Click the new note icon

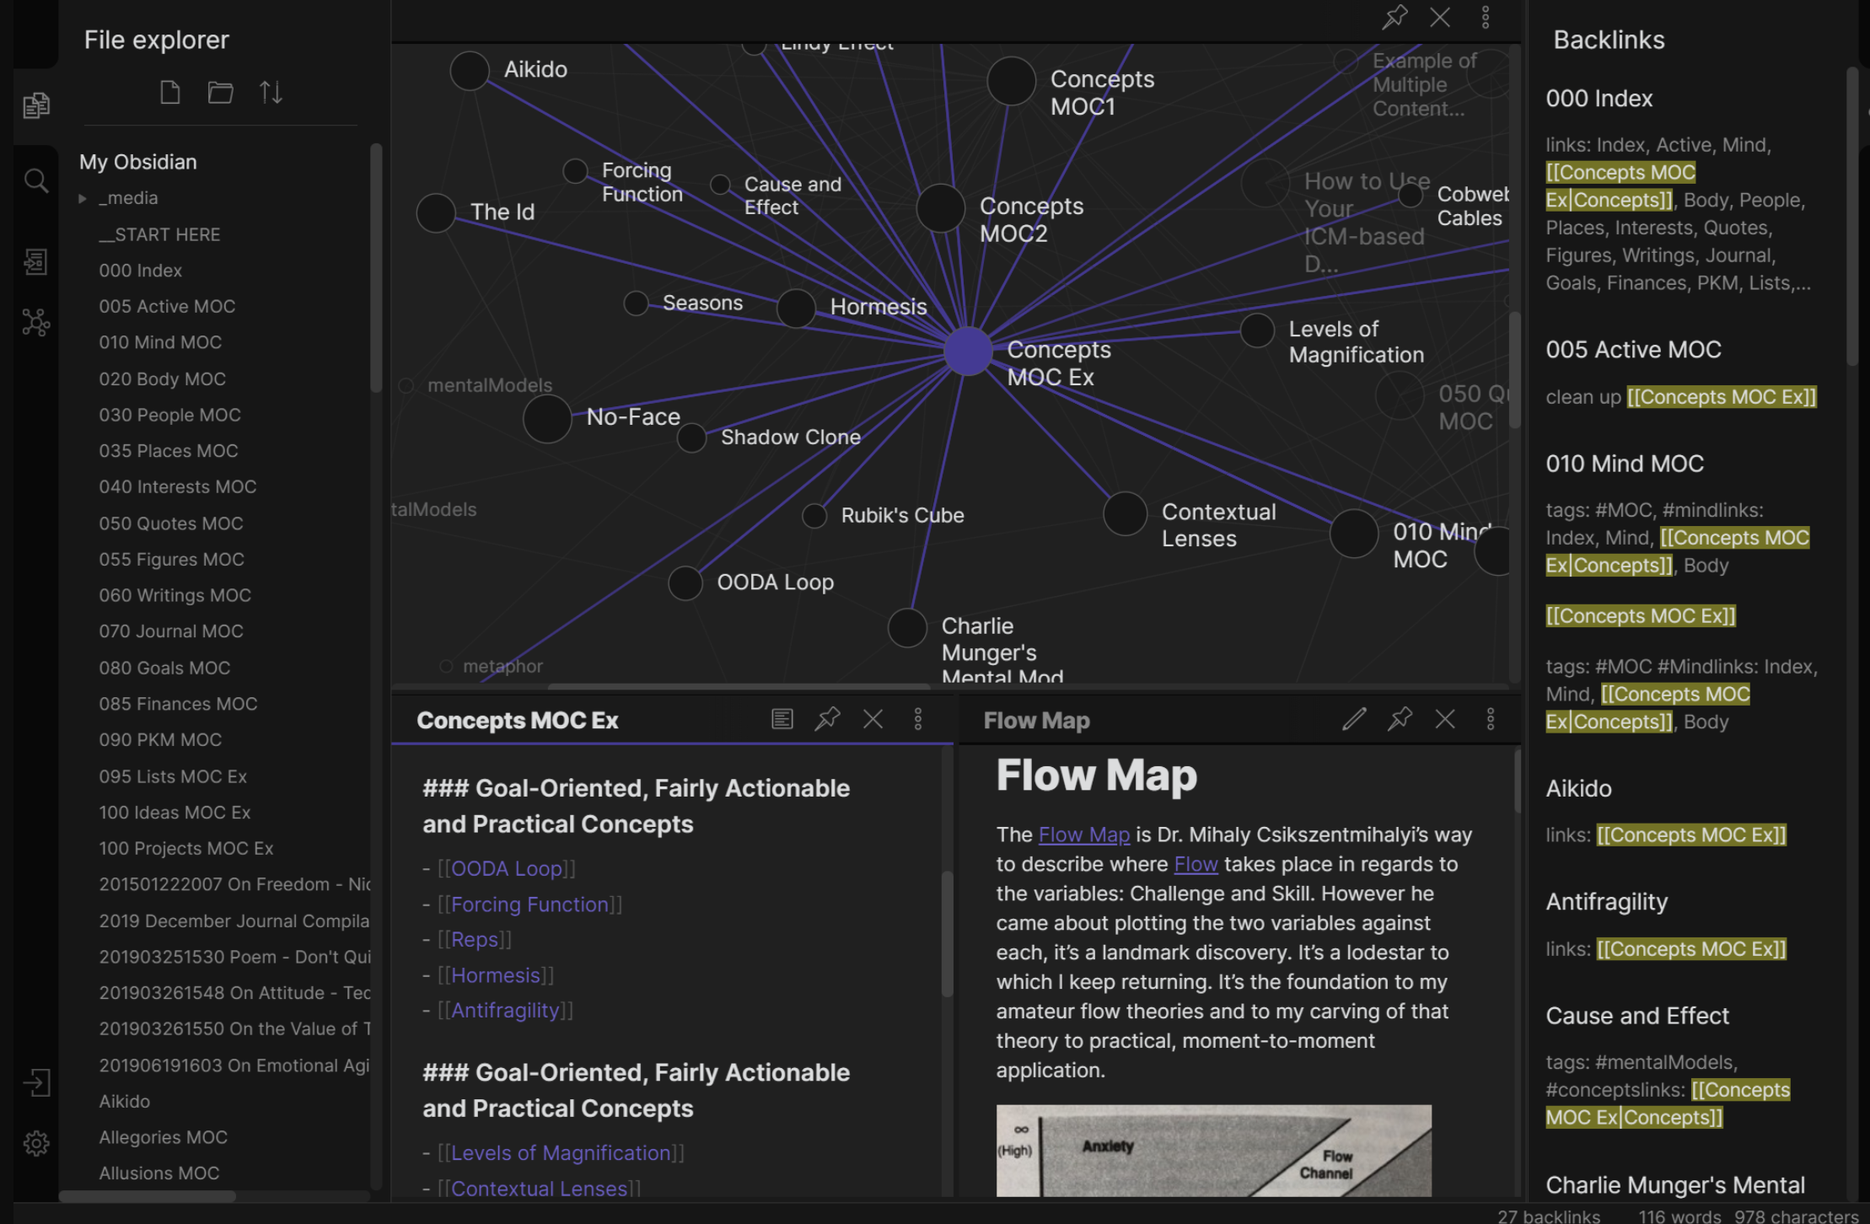point(170,92)
